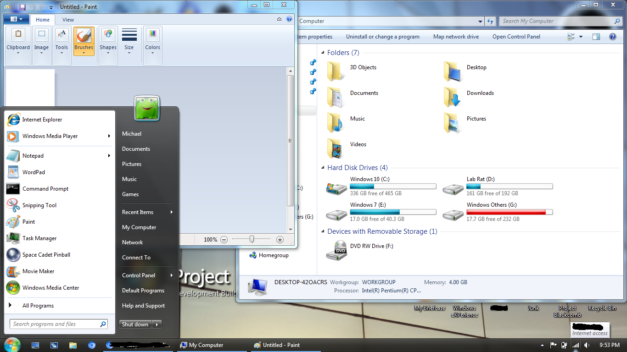627x352 pixels.
Task: Toggle the preview pane button in Explorer
Action: pos(596,37)
